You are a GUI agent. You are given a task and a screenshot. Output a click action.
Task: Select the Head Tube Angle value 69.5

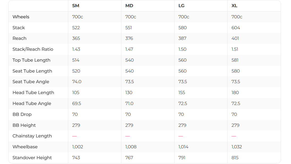[76, 103]
